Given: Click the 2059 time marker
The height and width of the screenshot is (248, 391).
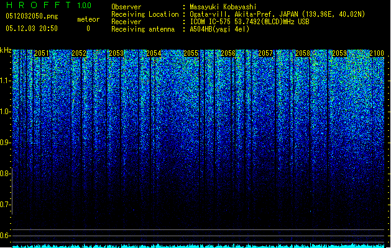Looking at the screenshot, I should (339, 53).
